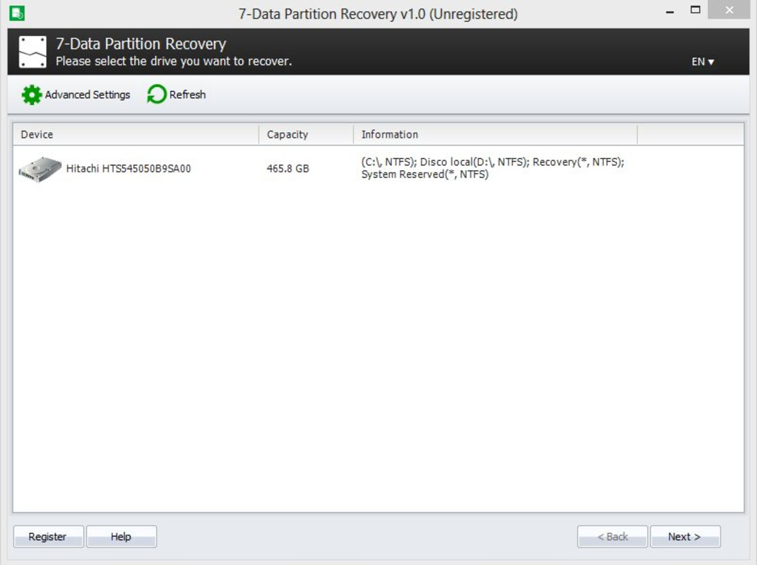Open Advanced Settings label
Screen dimensions: 757x565
point(88,95)
